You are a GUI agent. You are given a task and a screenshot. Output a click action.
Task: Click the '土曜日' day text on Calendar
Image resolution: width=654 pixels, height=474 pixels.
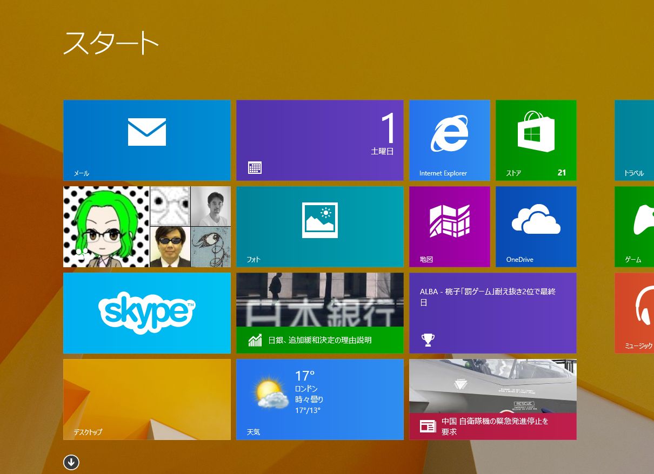click(382, 151)
